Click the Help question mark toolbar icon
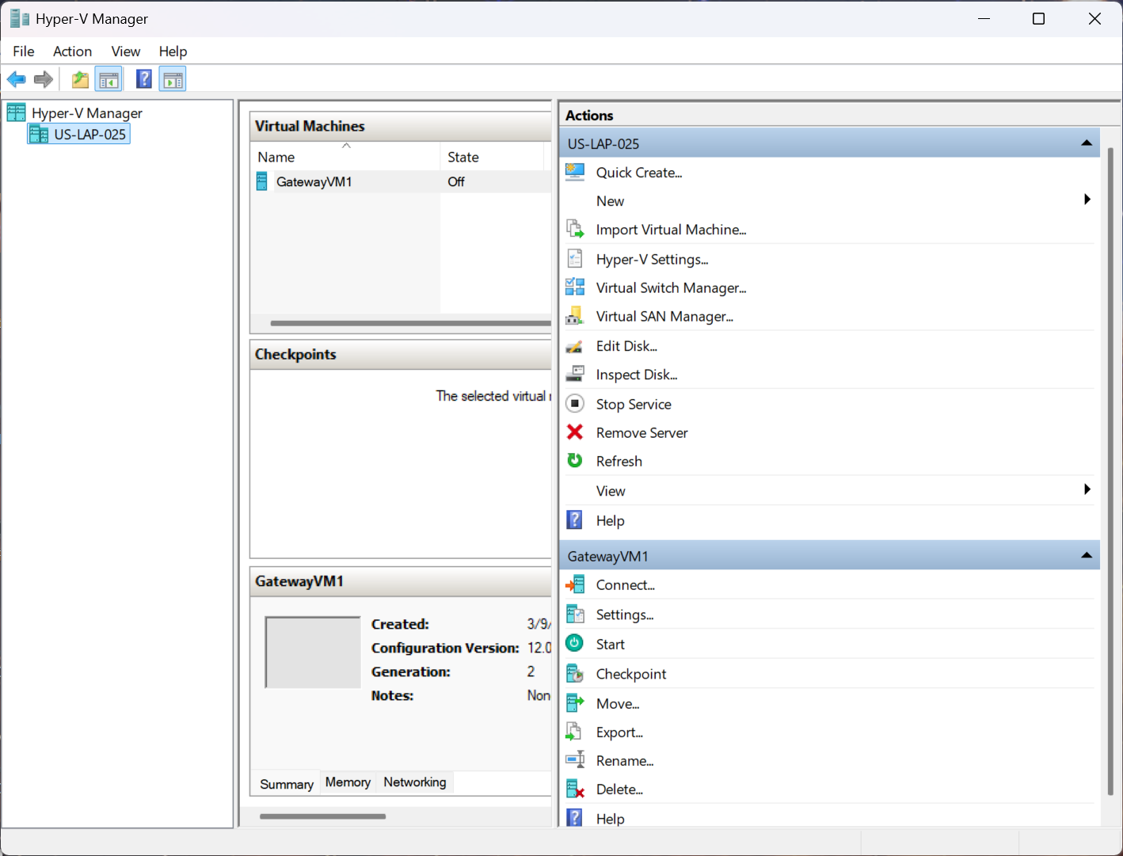Image resolution: width=1123 pixels, height=856 pixels. coord(144,79)
